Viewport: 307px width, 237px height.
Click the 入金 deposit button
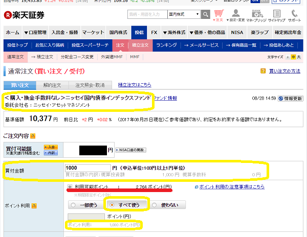[51, 147]
